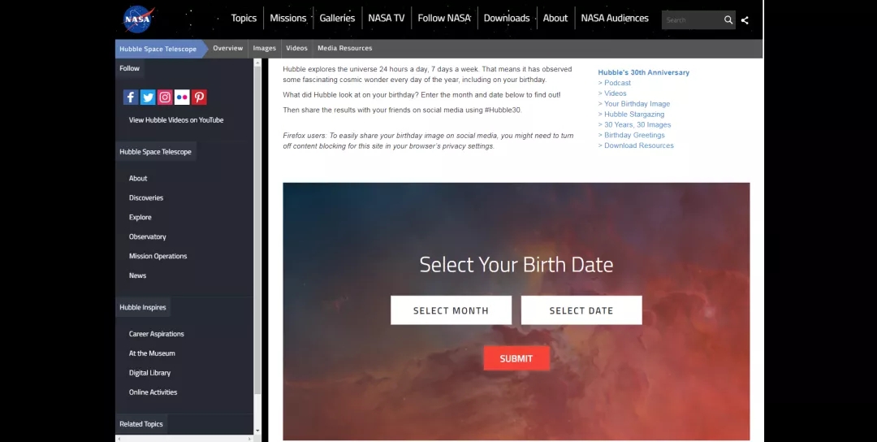Viewport: 877px width, 442px height.
Task: Switch to the Videos tab
Action: pyautogui.click(x=297, y=48)
